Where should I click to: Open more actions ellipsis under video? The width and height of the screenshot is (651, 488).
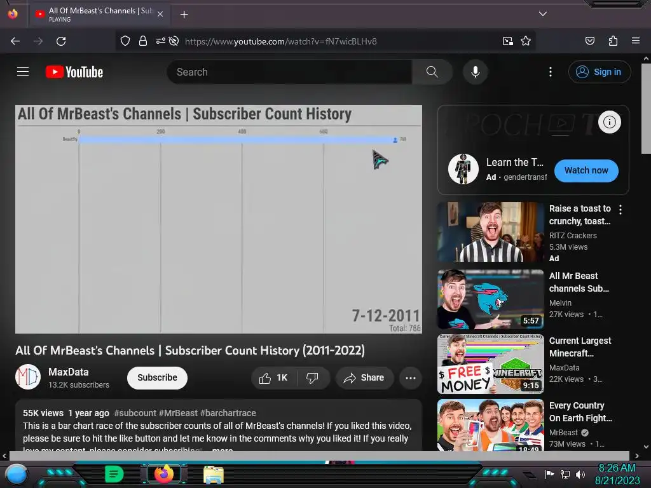click(411, 377)
